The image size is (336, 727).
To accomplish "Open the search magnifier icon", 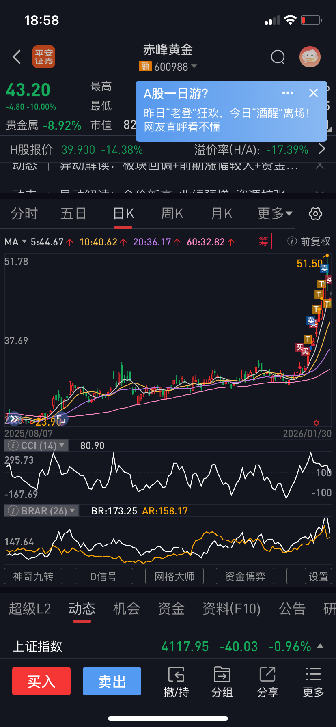I will 278,57.
